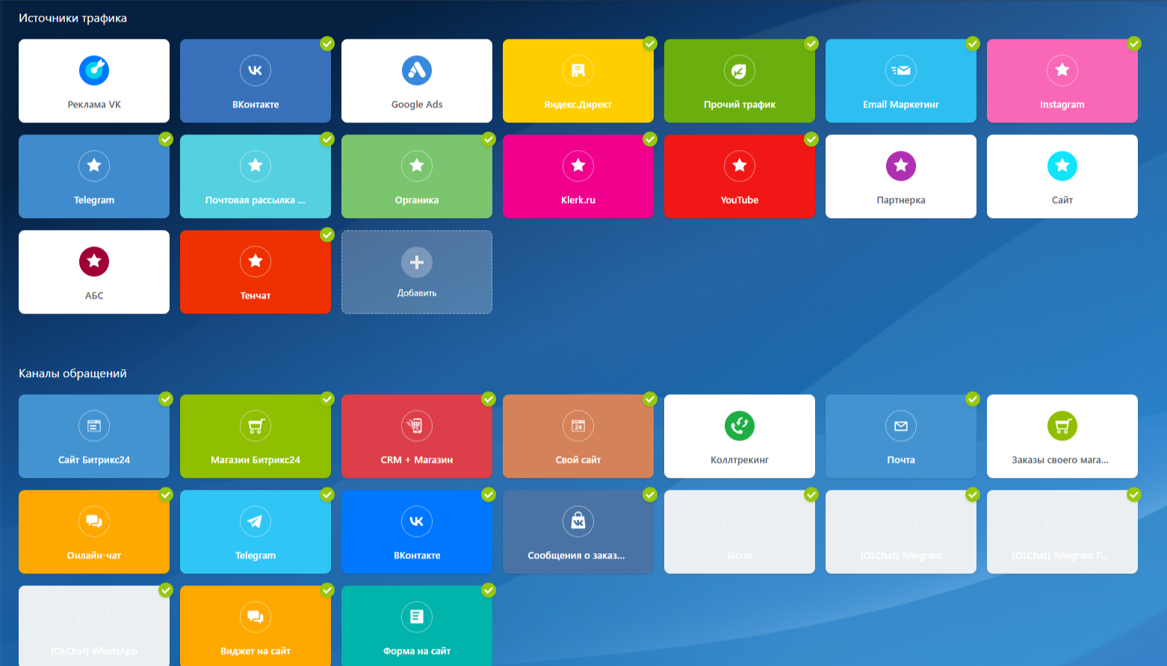Click the green checkmark badge on the Почта tile
The width and height of the screenshot is (1167, 666).
[x=973, y=399]
